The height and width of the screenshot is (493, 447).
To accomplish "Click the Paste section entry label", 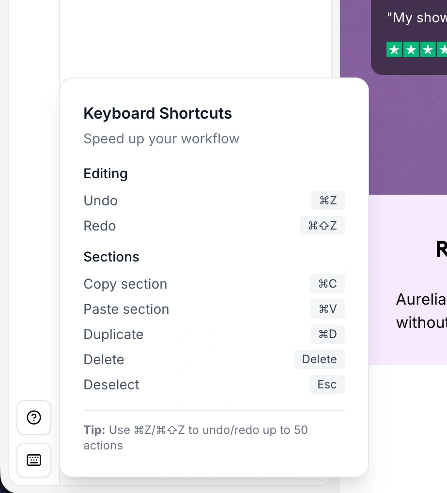I will (x=126, y=309).
